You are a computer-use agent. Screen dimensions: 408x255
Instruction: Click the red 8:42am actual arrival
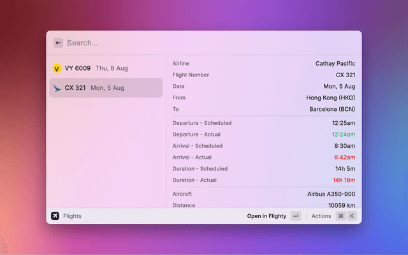coord(344,157)
